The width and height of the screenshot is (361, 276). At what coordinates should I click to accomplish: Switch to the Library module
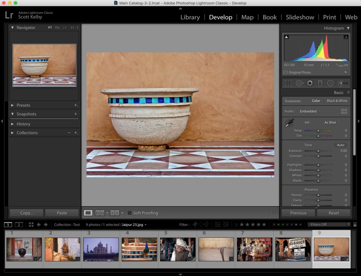190,17
